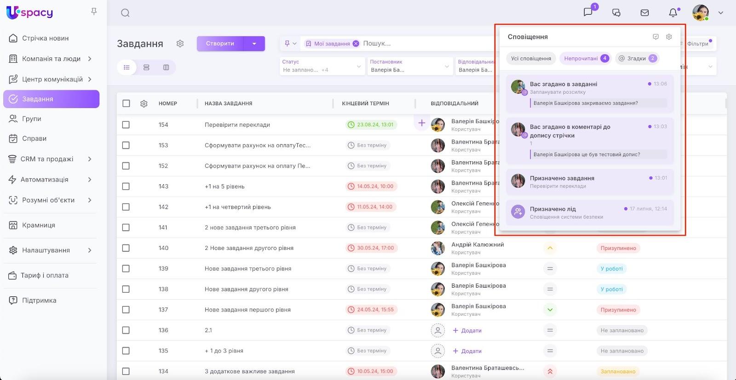Switch to Усі сповіщення tab

531,58
